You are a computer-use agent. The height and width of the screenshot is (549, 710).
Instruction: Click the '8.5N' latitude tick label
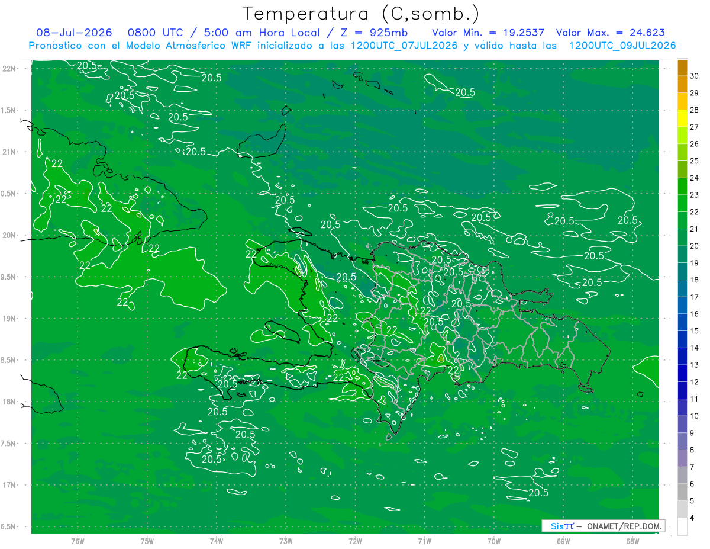coord(8,360)
